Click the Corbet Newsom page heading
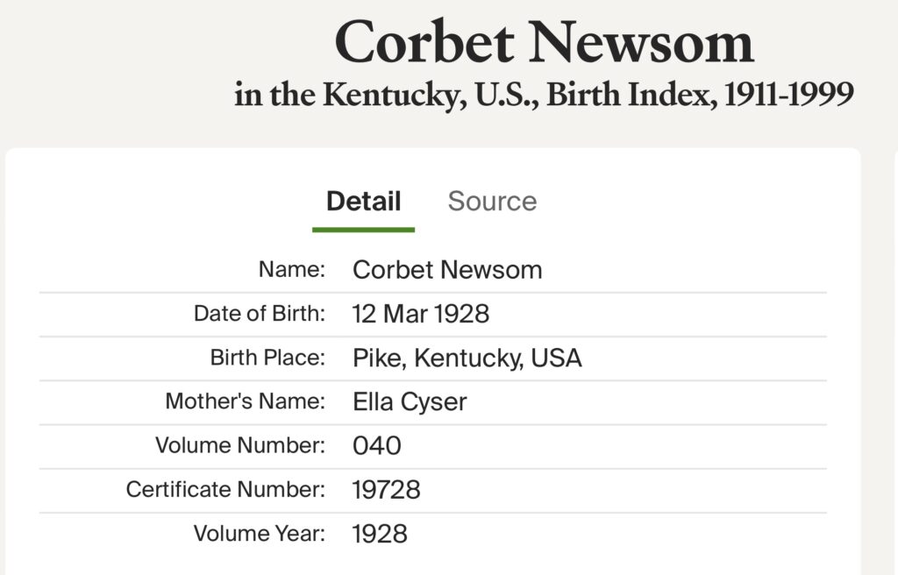This screenshot has width=898, height=575. (544, 43)
